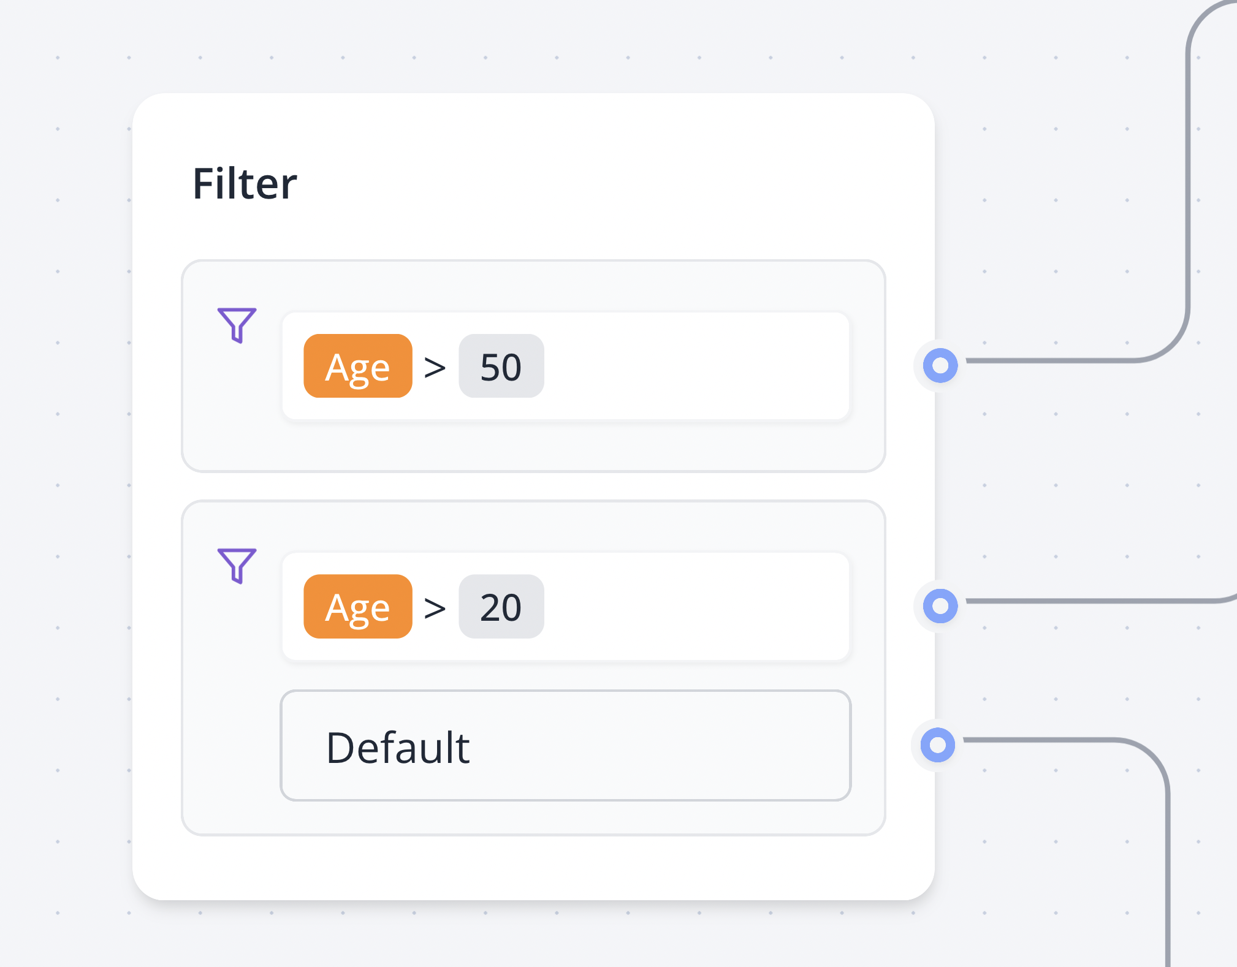Viewport: 1237px width, 967px height.
Task: Change the greater-than operator before 20
Action: tap(435, 608)
